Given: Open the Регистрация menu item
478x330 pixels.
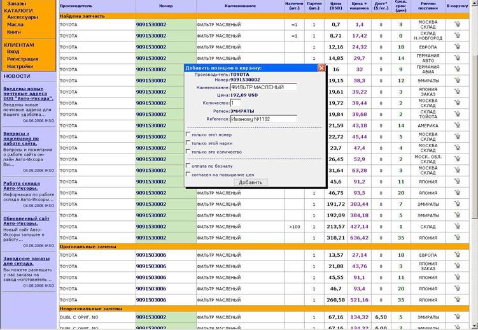Looking at the screenshot, I should (22, 59).
